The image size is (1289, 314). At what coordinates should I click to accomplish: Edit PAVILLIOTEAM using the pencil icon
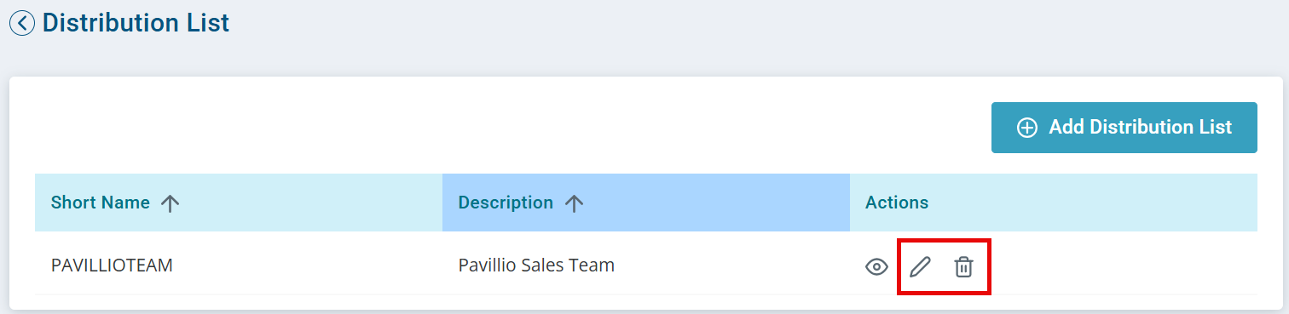[920, 267]
